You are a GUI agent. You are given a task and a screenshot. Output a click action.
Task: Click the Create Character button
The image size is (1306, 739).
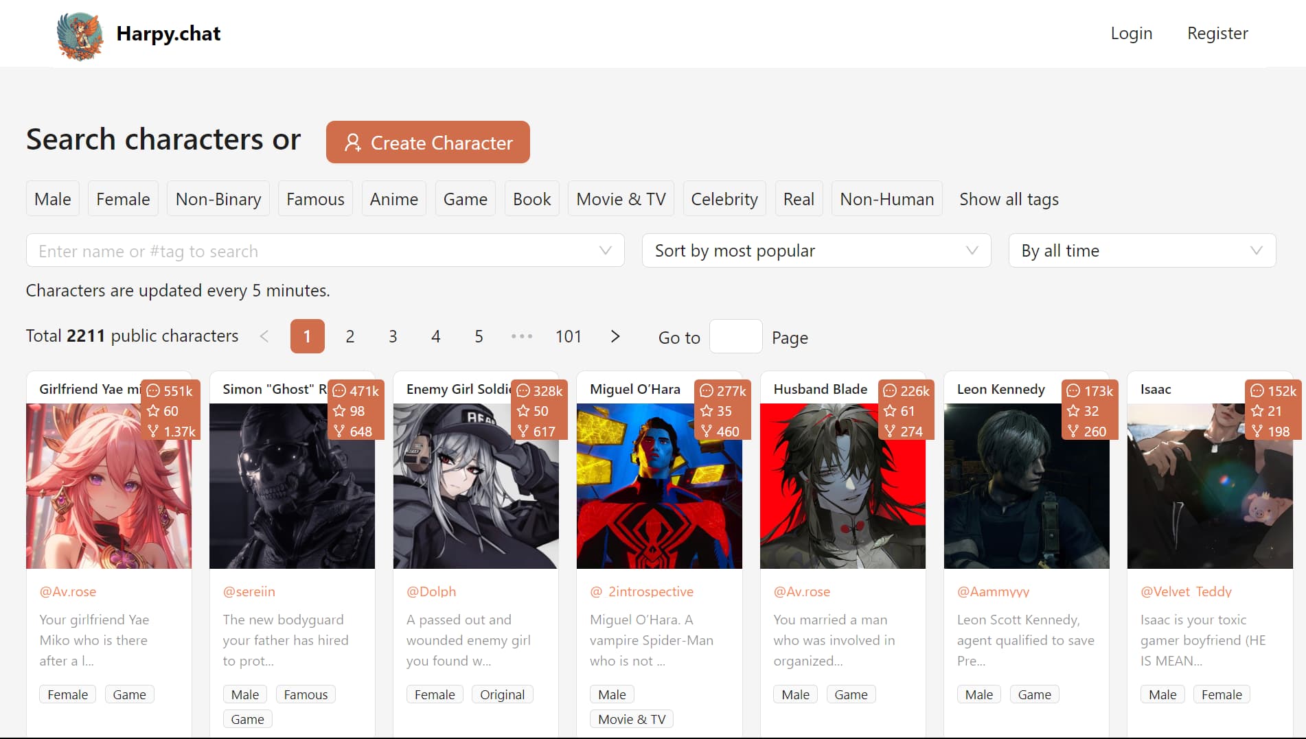pos(428,142)
